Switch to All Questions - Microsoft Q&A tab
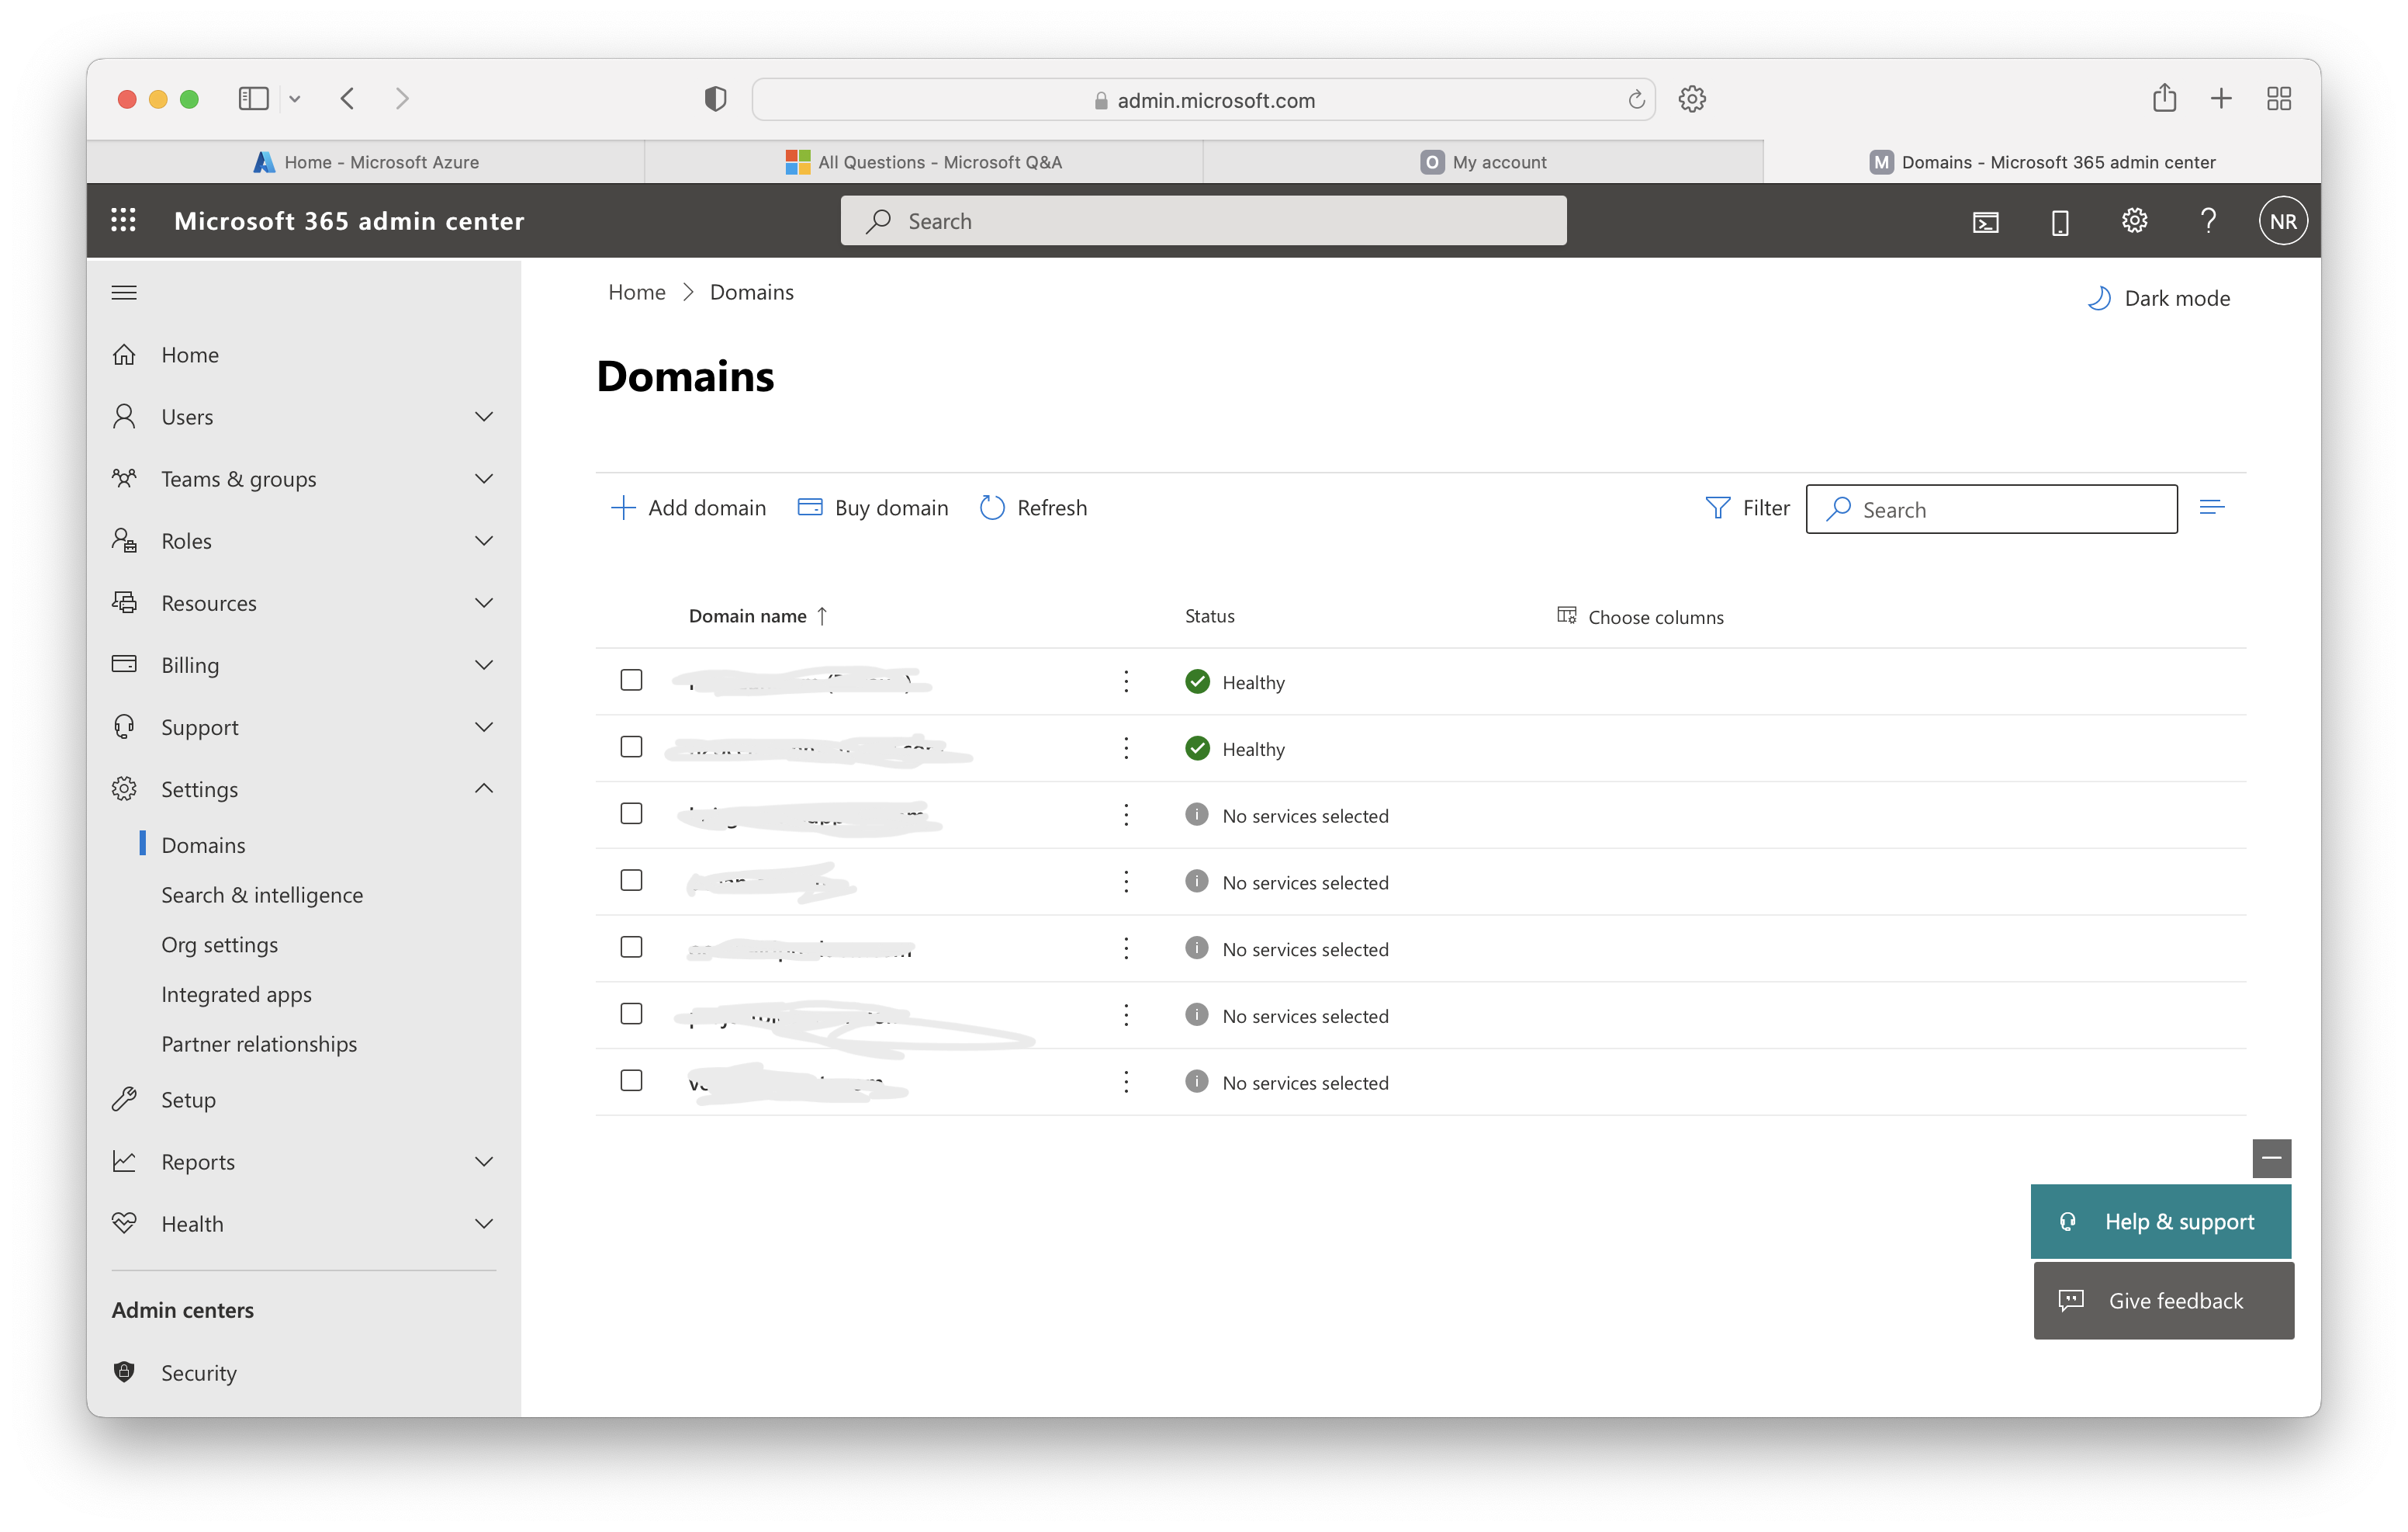Screen dimensions: 2408x1532 click(x=923, y=162)
